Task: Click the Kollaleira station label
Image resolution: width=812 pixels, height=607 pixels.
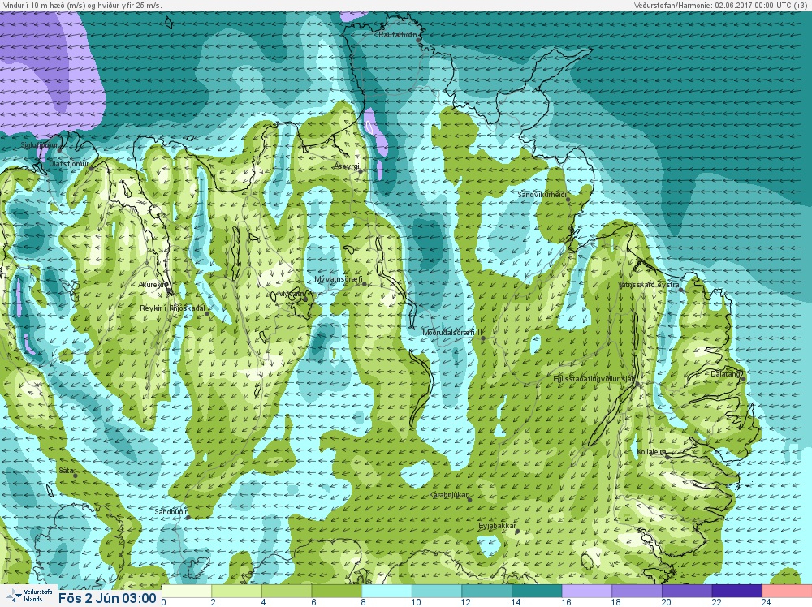Action: tap(651, 452)
